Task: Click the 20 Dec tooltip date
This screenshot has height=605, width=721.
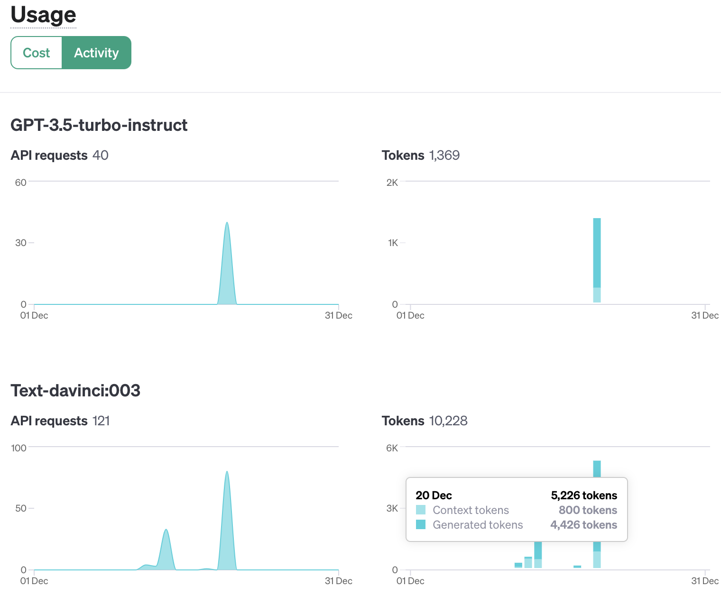Action: point(434,495)
